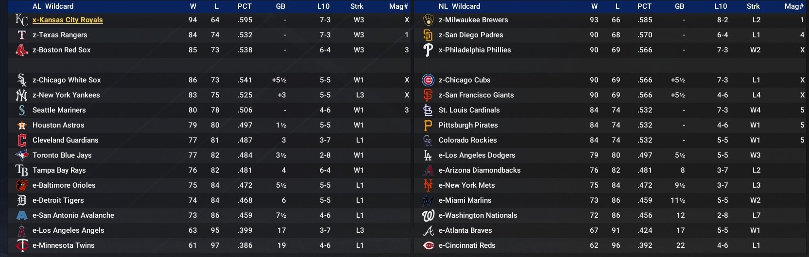The width and height of the screenshot is (809, 257).
Task: Sort AL Wildcard by PCT column
Action: point(244,6)
